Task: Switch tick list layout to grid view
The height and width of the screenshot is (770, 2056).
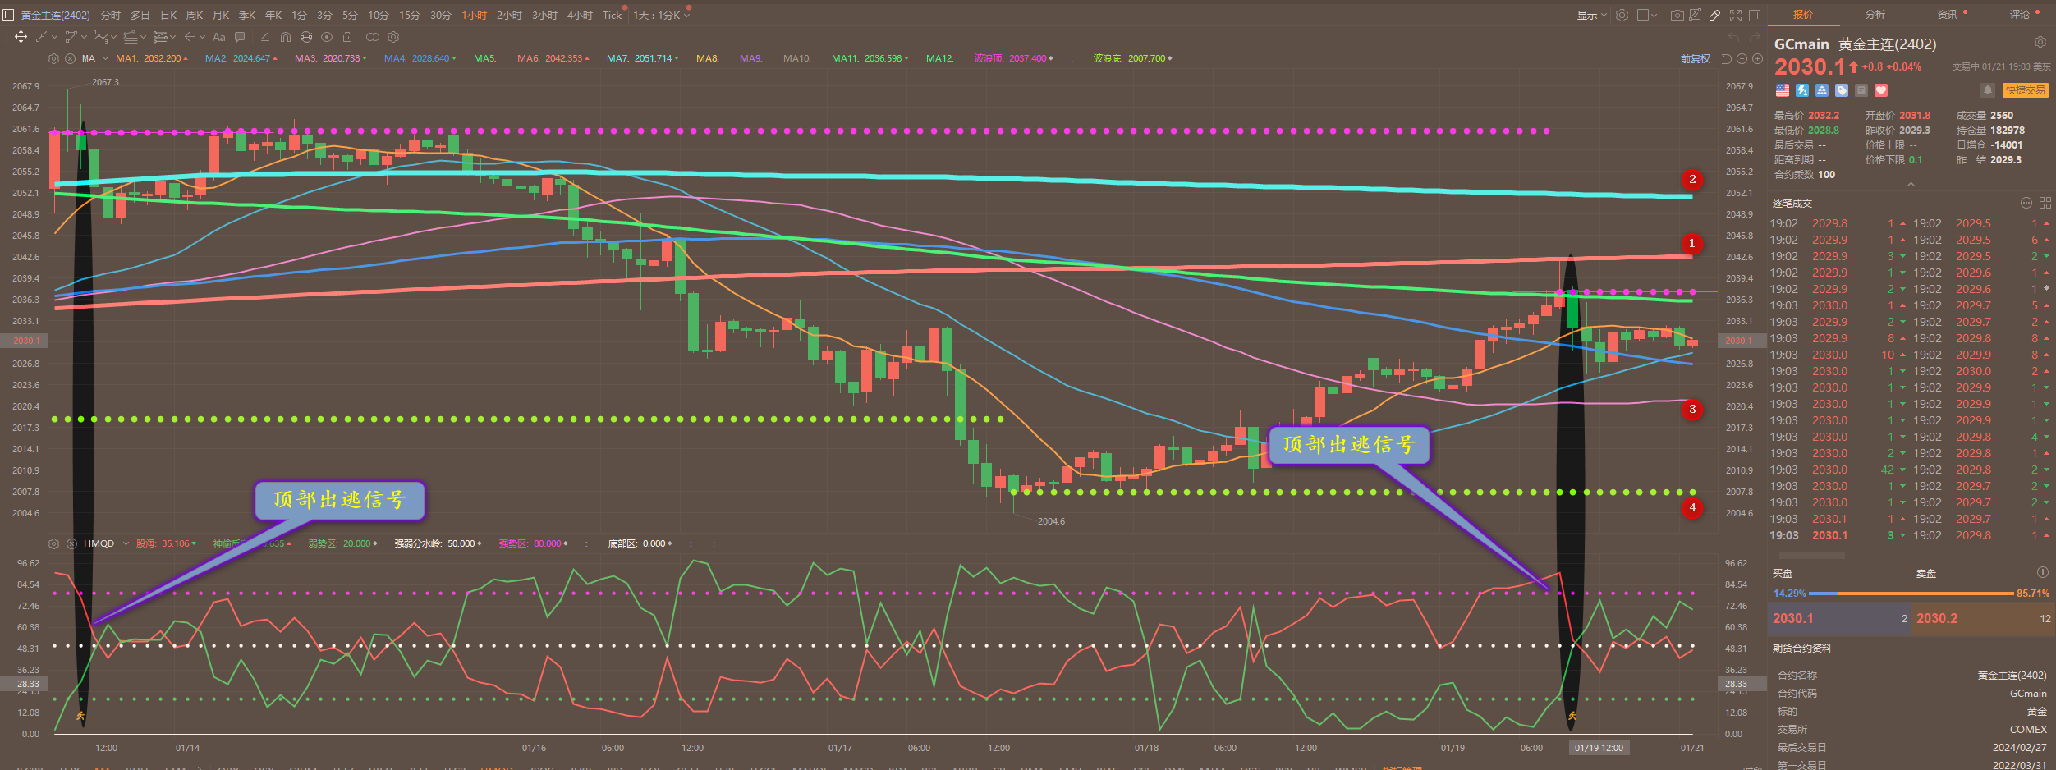Action: pyautogui.click(x=2045, y=203)
